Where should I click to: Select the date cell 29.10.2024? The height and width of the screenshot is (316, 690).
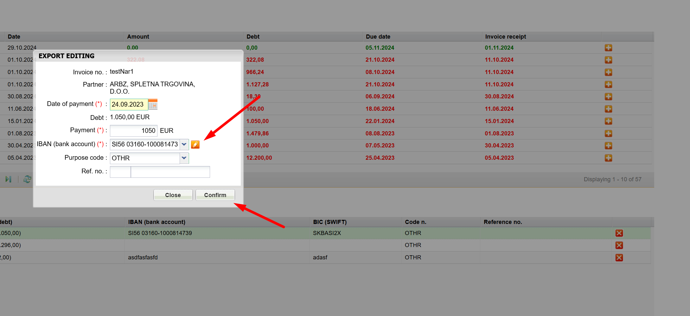(x=22, y=48)
